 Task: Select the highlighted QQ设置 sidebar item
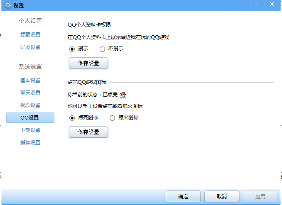(30, 118)
